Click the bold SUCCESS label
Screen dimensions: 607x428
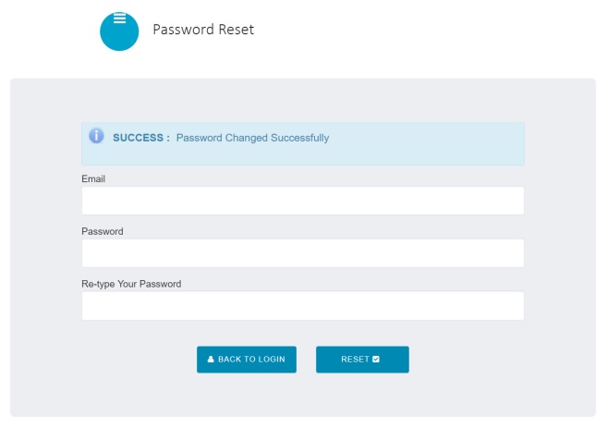click(141, 138)
